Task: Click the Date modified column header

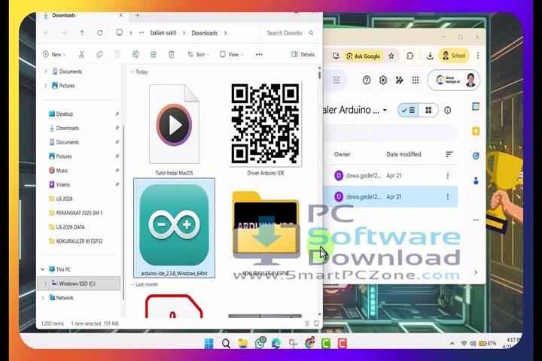Action: [x=403, y=154]
